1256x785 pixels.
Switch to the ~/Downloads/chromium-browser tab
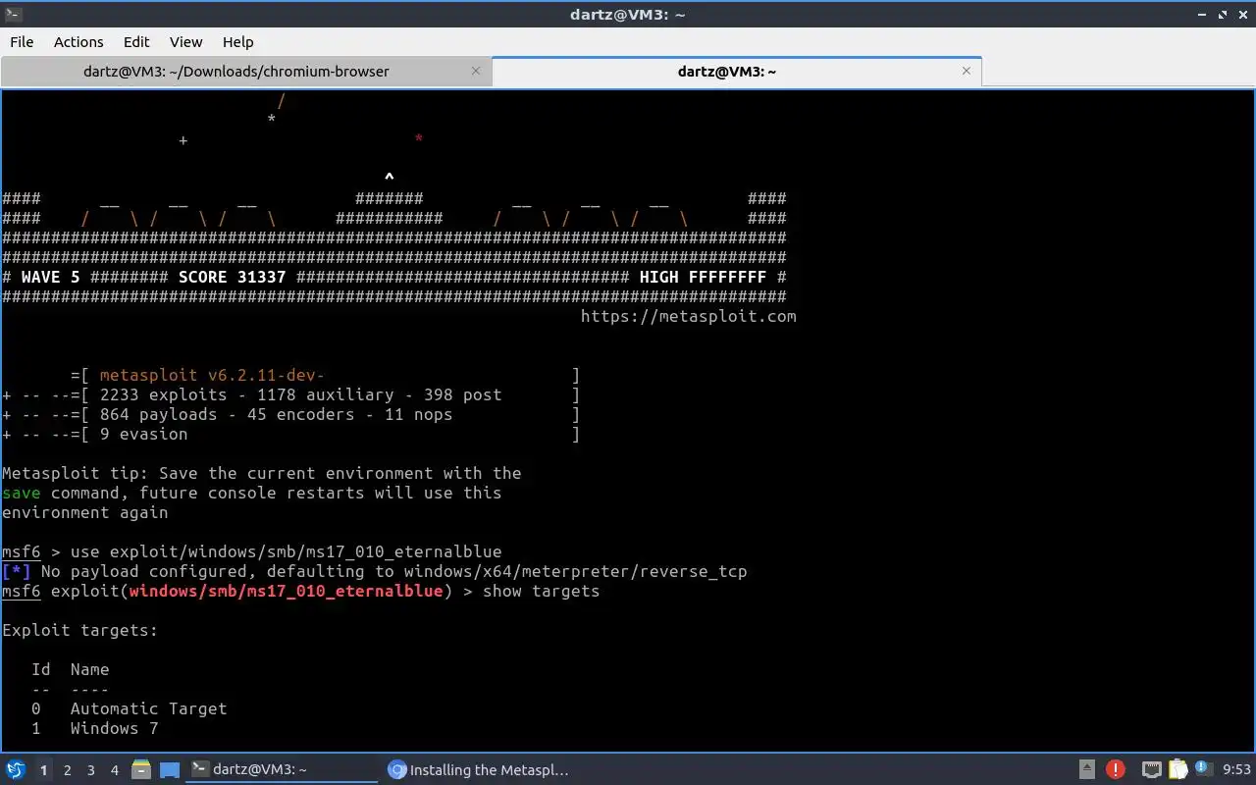(245, 71)
